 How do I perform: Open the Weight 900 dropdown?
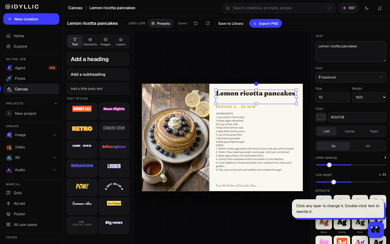369,97
